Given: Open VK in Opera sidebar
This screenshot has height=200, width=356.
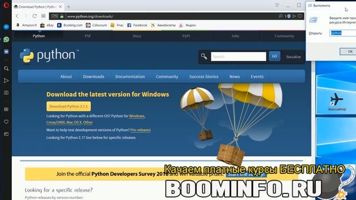Looking at the screenshot, I should point(6,52).
